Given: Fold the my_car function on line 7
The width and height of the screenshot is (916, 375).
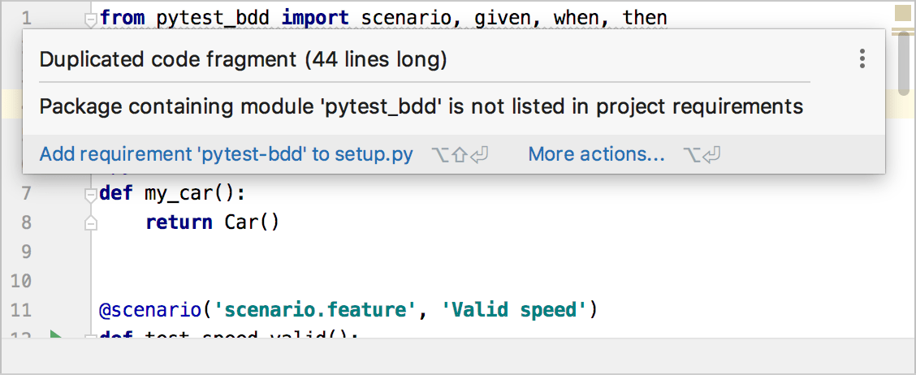Looking at the screenshot, I should tap(91, 194).
